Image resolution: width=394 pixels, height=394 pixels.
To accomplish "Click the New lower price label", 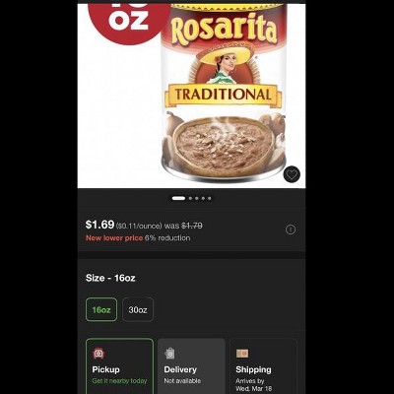I will pos(114,238).
